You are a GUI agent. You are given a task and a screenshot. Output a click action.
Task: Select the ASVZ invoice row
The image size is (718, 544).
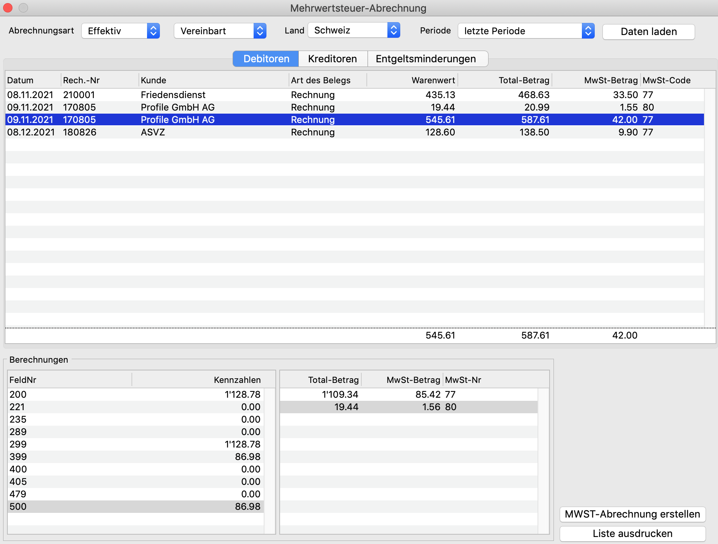[x=153, y=132]
